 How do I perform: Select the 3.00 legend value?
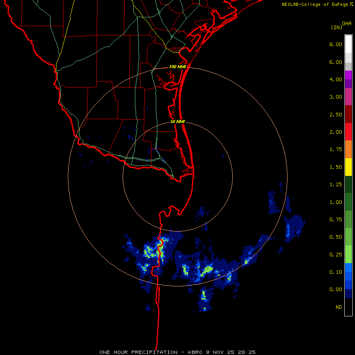pyautogui.click(x=336, y=97)
